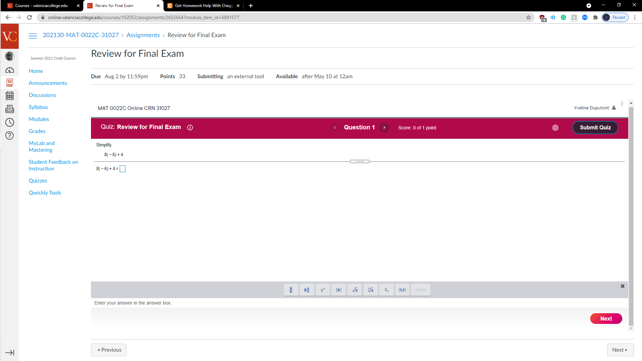This screenshot has height=361, width=642.
Task: Insert a fraction template
Action: coord(291,290)
